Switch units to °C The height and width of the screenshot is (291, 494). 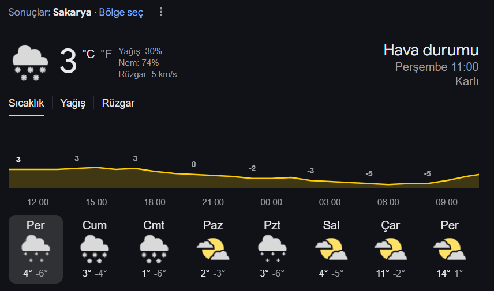coord(88,54)
